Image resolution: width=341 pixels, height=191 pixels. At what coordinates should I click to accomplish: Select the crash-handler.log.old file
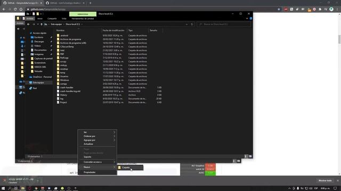pos(70,91)
